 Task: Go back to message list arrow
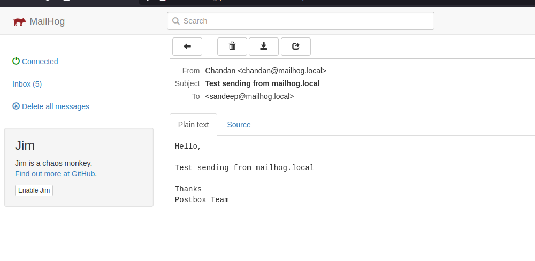coord(187,47)
